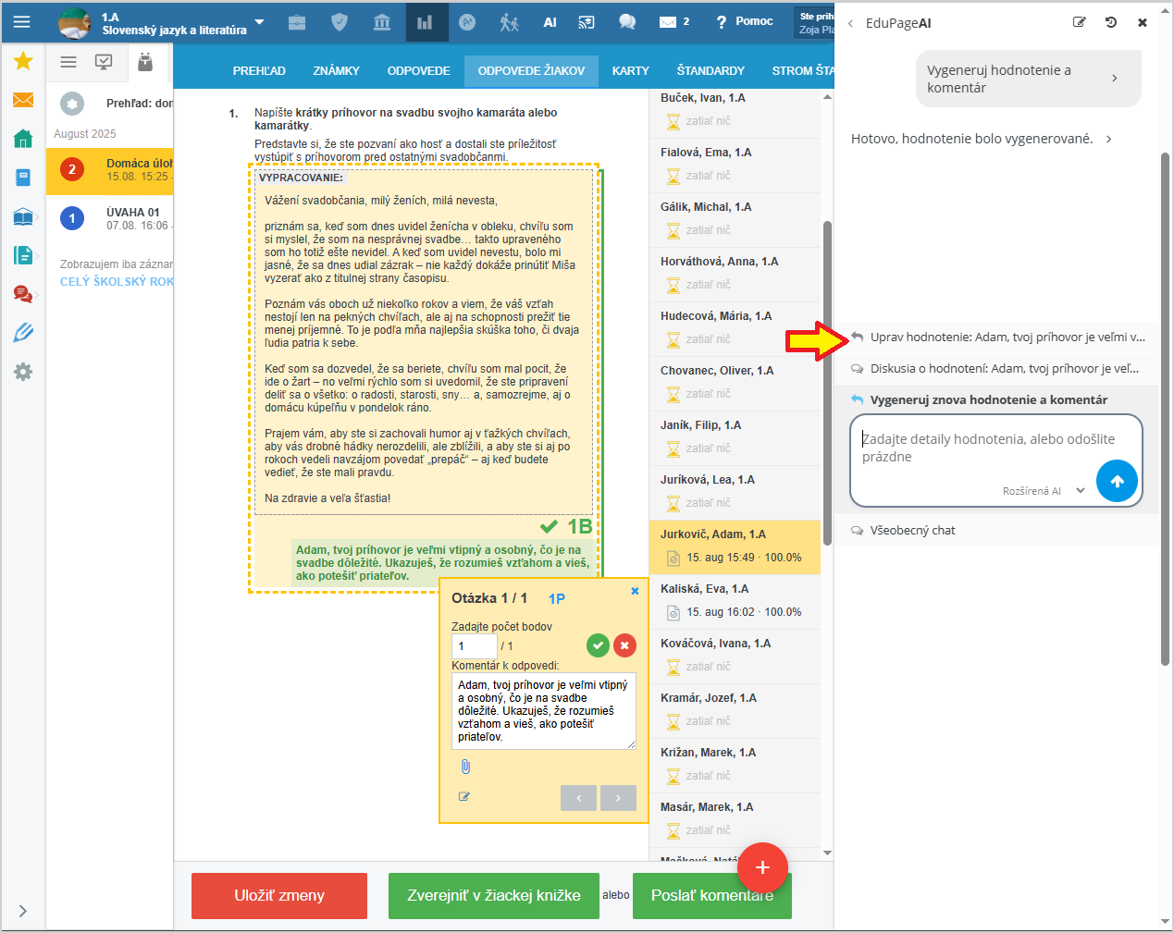The image size is (1174, 933).
Task: Click the points input field
Action: tap(474, 645)
